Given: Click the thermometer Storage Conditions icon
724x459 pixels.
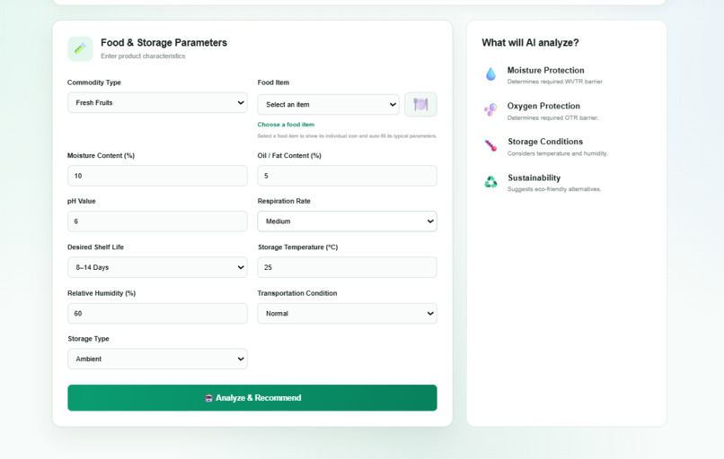Looking at the screenshot, I should (490, 145).
